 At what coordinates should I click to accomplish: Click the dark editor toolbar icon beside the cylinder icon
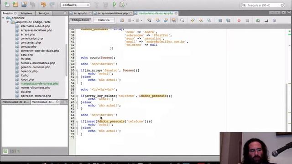coord(266,20)
